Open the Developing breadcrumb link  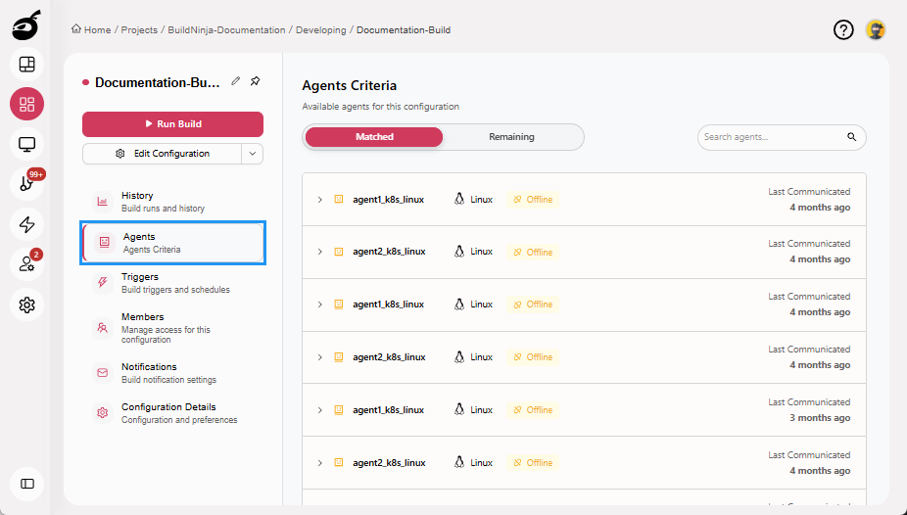coord(320,30)
